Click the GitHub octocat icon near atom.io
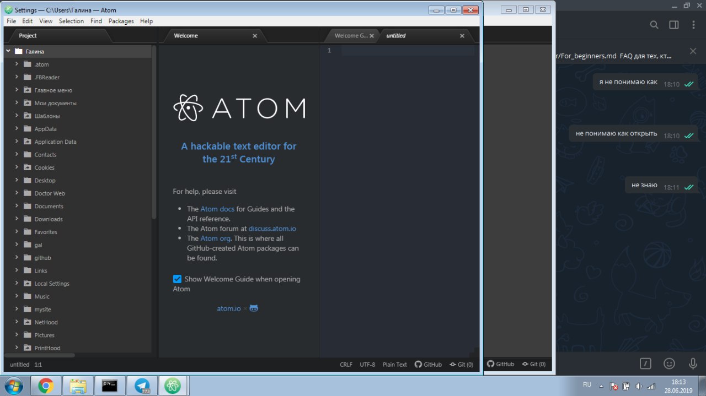 [254, 308]
